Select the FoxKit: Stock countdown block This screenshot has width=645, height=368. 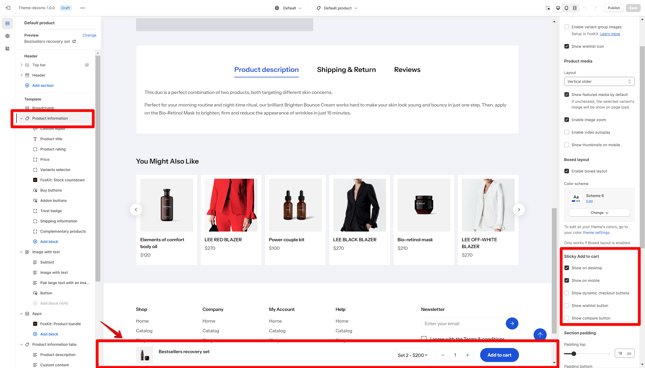[62, 180]
